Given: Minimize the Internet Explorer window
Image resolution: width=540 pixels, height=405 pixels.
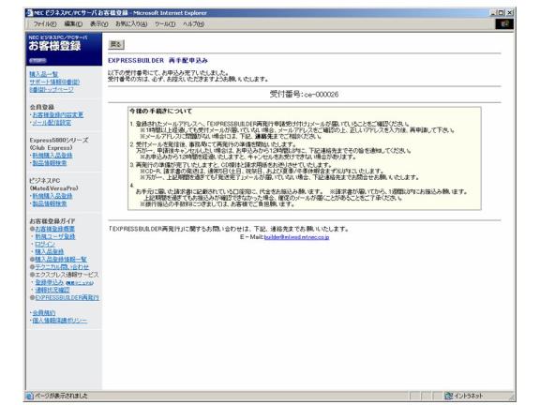Looking at the screenshot, I should coord(493,13).
